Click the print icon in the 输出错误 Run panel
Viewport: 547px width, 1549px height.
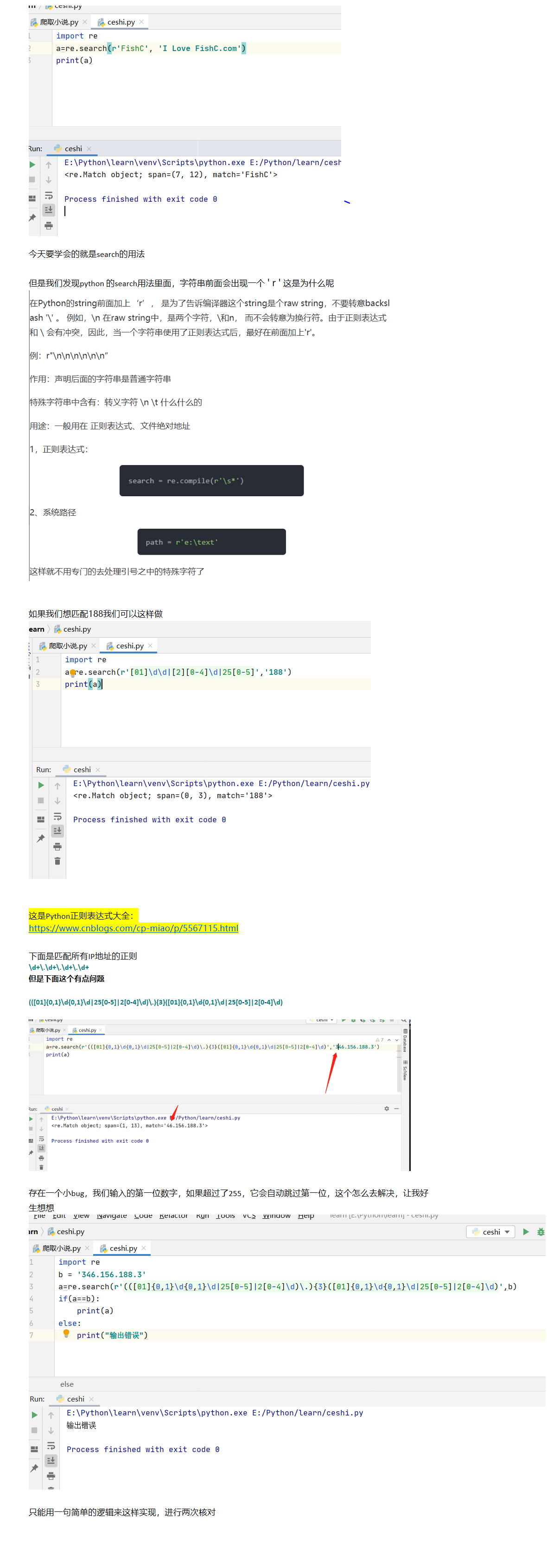(51, 1476)
